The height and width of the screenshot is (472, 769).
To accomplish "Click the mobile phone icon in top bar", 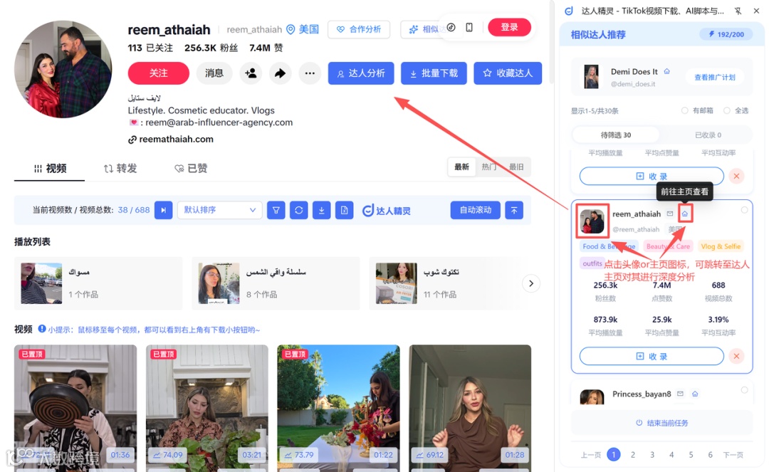I will (469, 28).
